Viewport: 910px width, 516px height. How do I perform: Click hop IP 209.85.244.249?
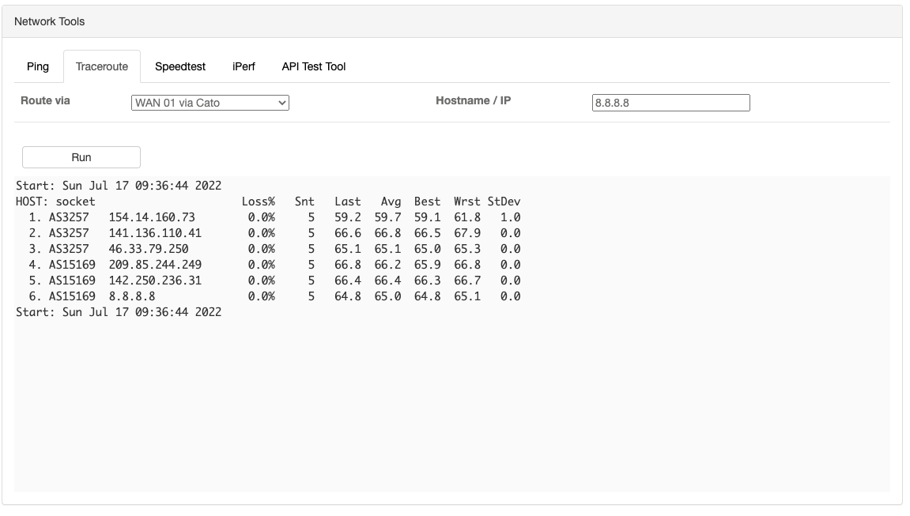[155, 265]
